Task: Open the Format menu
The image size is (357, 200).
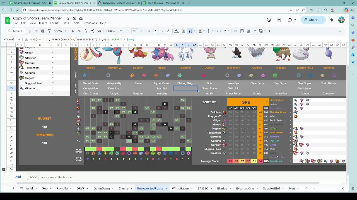Action: (55, 23)
